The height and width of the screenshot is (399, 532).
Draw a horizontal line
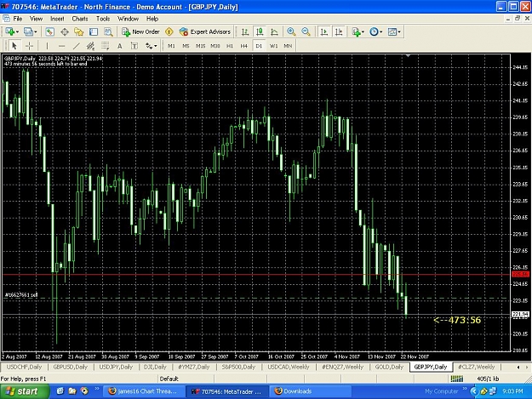point(61,46)
